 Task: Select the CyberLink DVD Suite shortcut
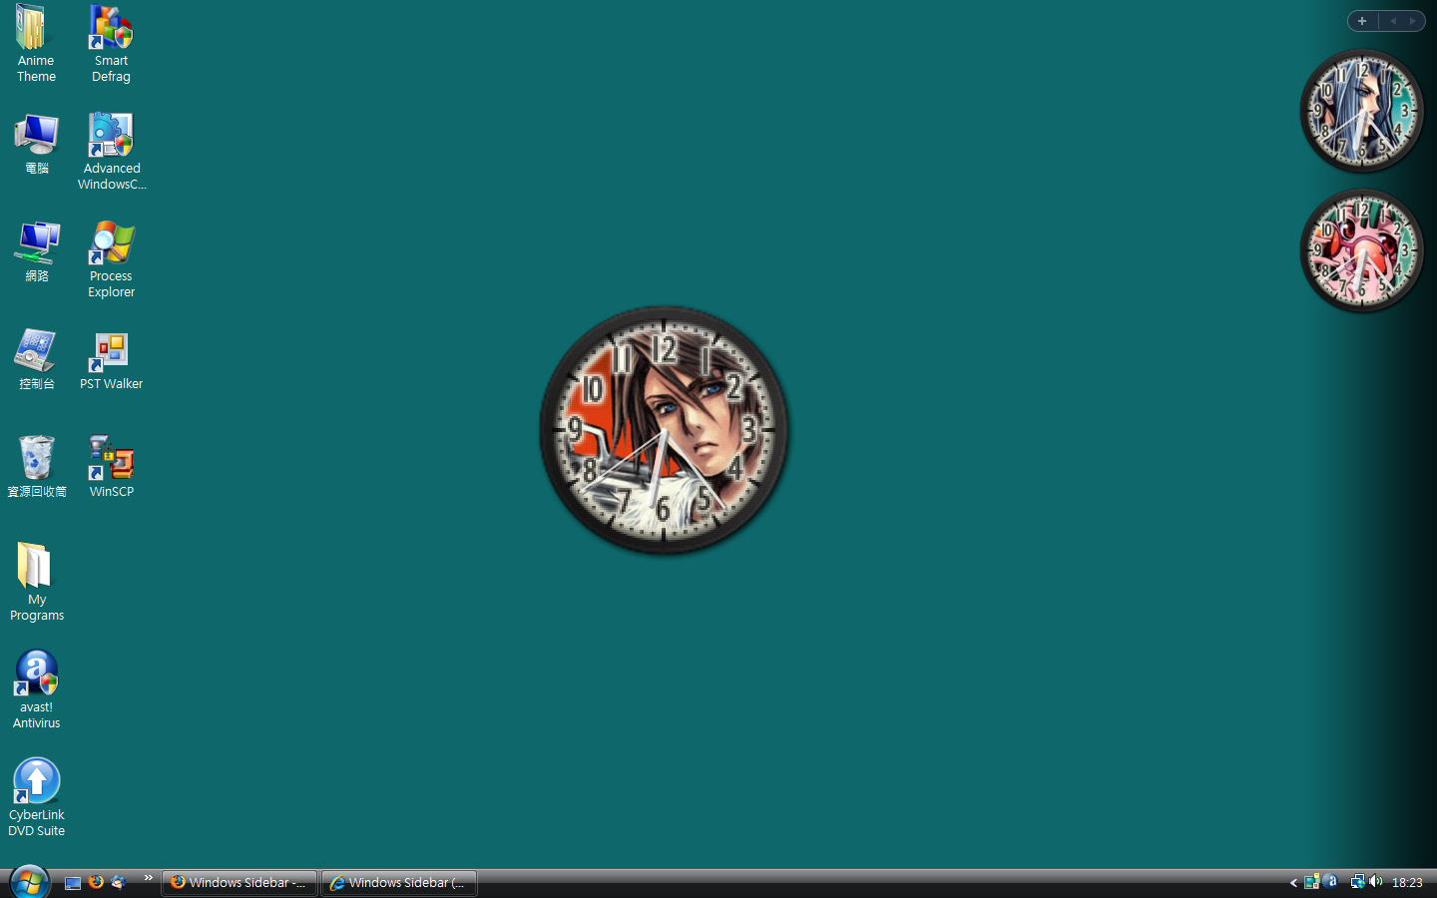tap(37, 797)
